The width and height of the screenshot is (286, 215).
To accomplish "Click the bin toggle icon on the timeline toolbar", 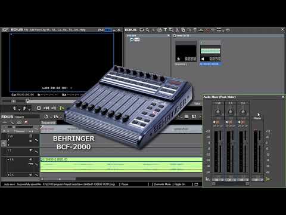I will (x=186, y=116).
